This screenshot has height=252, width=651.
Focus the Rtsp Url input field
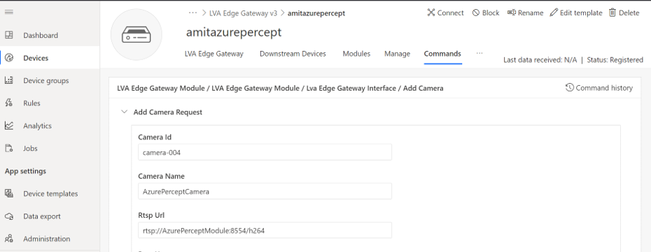tap(265, 230)
